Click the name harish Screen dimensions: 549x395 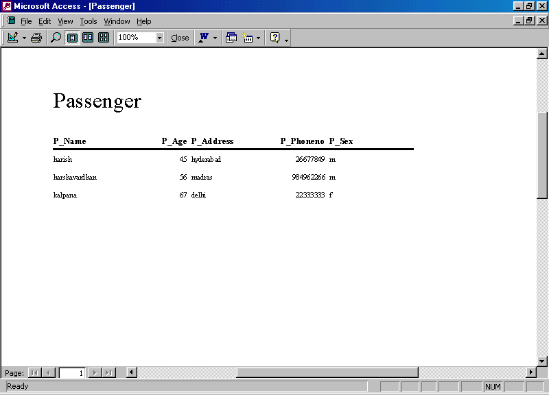[62, 159]
